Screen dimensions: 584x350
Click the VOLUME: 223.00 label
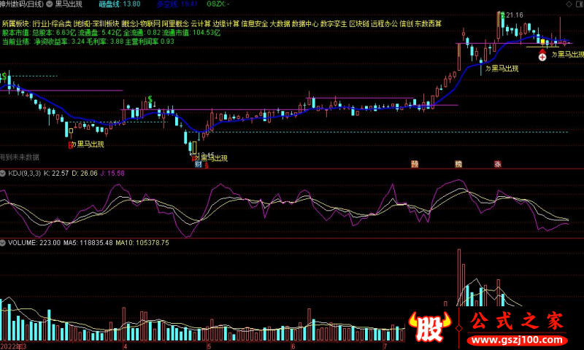(x=34, y=243)
